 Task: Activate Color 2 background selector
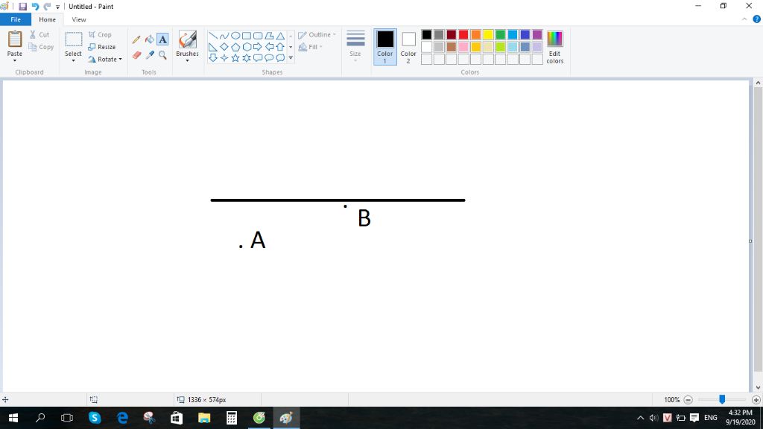click(x=408, y=47)
